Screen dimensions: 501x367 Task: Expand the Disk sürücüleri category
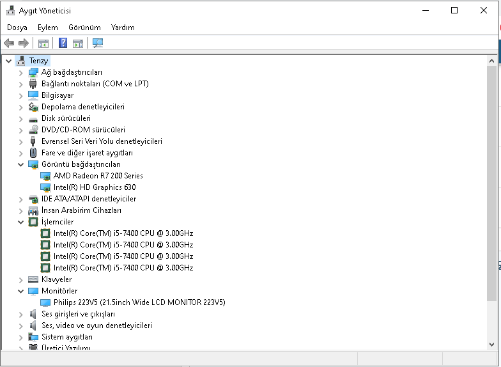[20, 119]
